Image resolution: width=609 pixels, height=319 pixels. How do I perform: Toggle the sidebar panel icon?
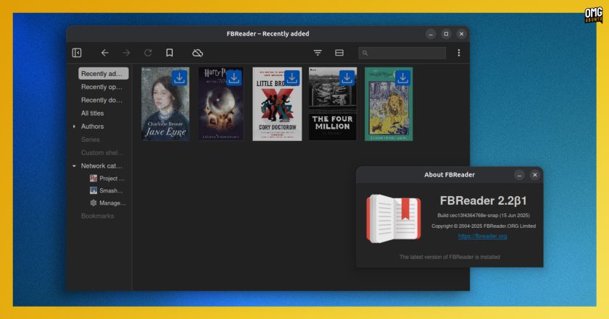(77, 53)
